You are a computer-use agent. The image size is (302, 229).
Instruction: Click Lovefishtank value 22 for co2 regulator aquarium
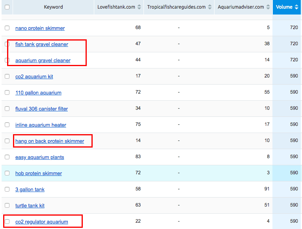[138, 221]
